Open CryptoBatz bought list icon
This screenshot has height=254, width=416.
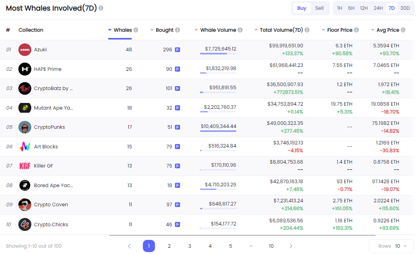point(178,88)
